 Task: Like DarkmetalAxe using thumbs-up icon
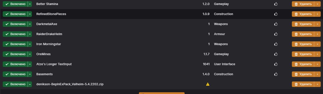pos(276,24)
